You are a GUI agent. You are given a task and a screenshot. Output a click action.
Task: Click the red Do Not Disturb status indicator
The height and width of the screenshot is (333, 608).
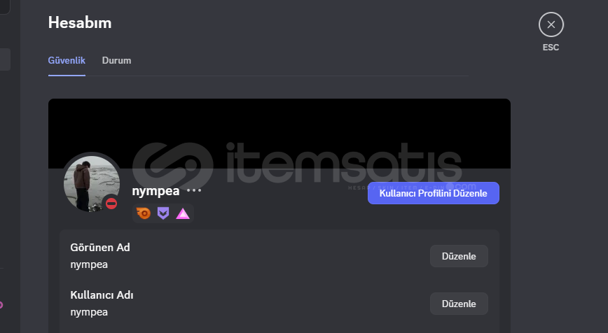tap(111, 204)
